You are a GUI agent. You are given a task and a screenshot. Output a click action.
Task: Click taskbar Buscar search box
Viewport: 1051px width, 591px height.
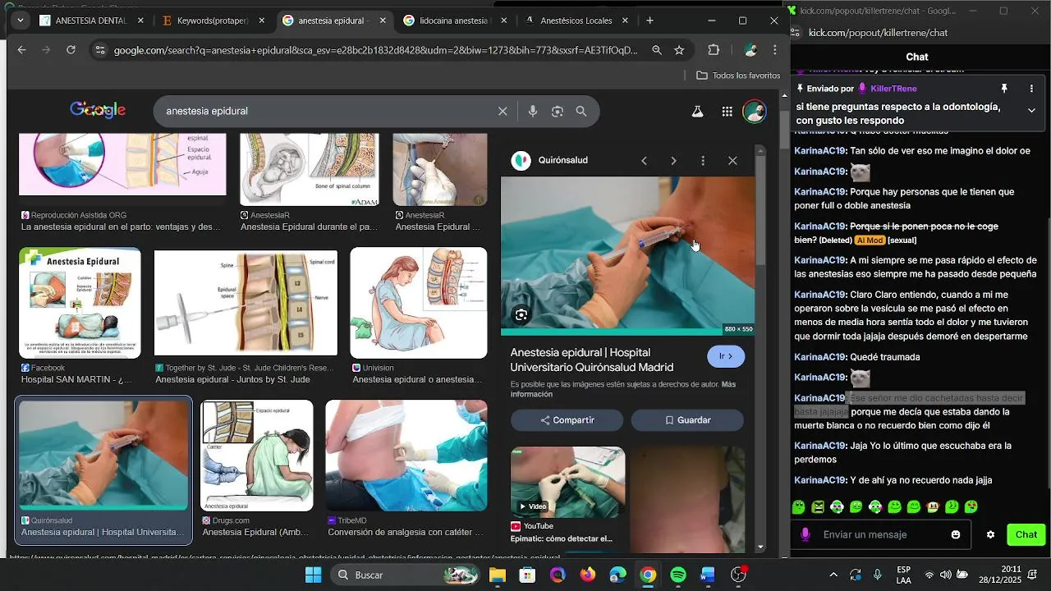tap(406, 575)
